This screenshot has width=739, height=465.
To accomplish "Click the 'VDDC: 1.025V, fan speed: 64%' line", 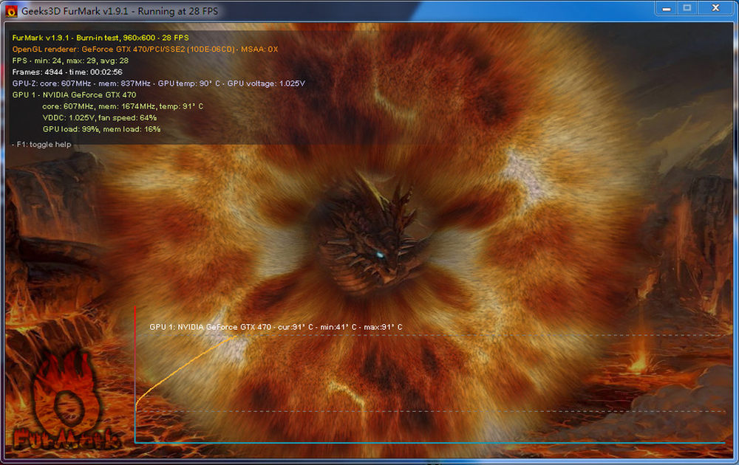I will click(x=100, y=117).
